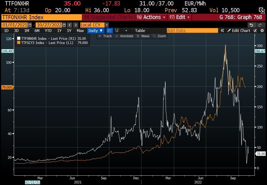Select the YTD range tab

coord(48,31)
